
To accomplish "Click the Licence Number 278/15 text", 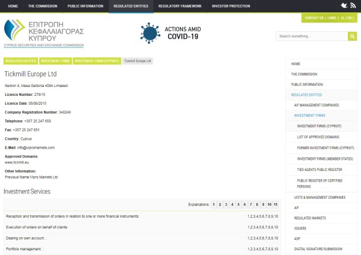I will click(25, 95).
